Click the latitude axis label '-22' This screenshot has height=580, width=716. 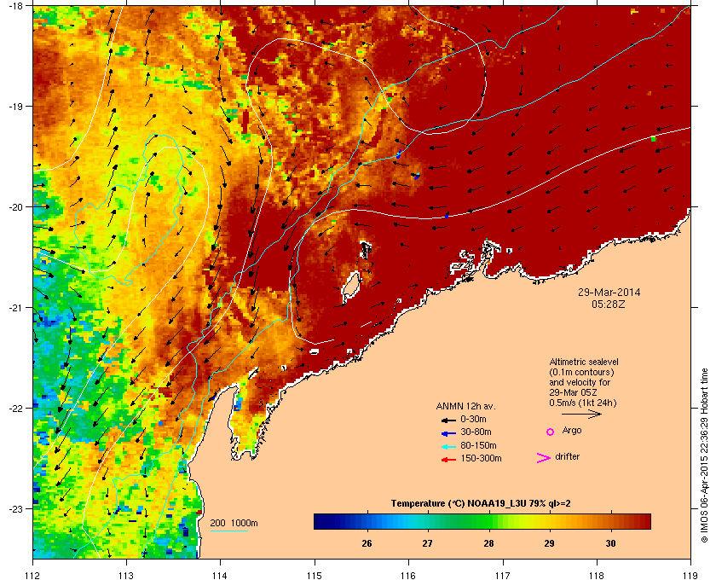click(x=15, y=408)
